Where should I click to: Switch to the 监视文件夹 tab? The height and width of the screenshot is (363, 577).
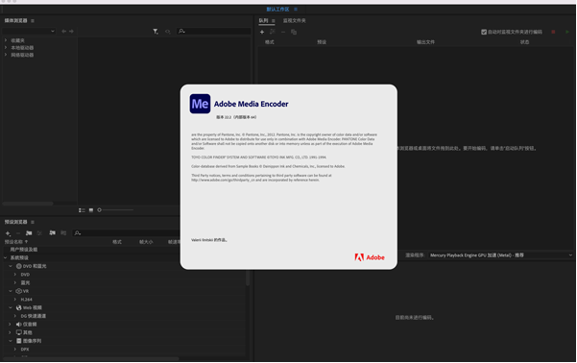[295, 20]
